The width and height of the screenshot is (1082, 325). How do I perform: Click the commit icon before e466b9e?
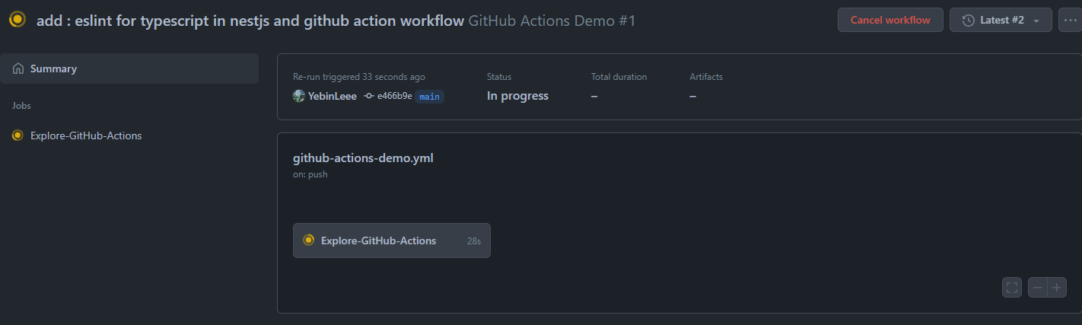[x=369, y=96]
